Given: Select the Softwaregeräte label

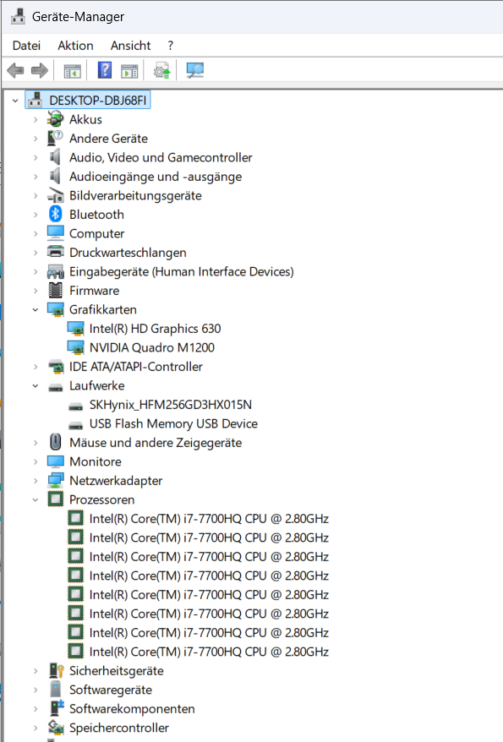Looking at the screenshot, I should (x=110, y=690).
